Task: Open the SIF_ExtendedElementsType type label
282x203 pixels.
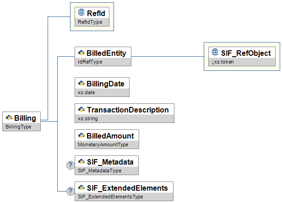Action: [110, 197]
